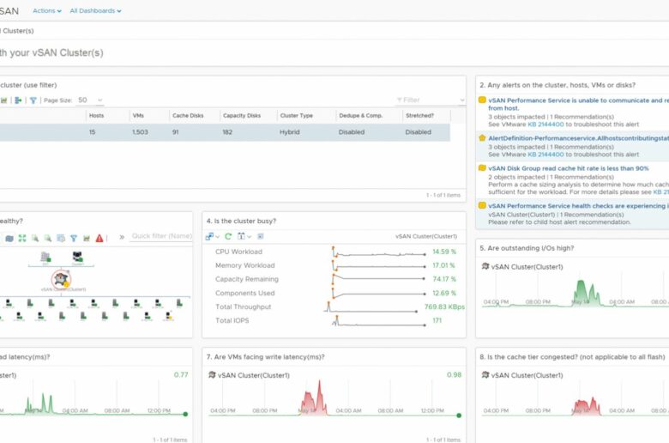Click the blue list-panel icon in topology toolbar
Viewport: 669px width, 443px height.
61,238
